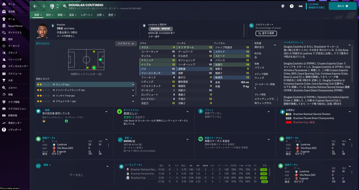Open the 成長 tab menu
This screenshot has height=190, width=359.
pyautogui.click(x=73, y=15)
